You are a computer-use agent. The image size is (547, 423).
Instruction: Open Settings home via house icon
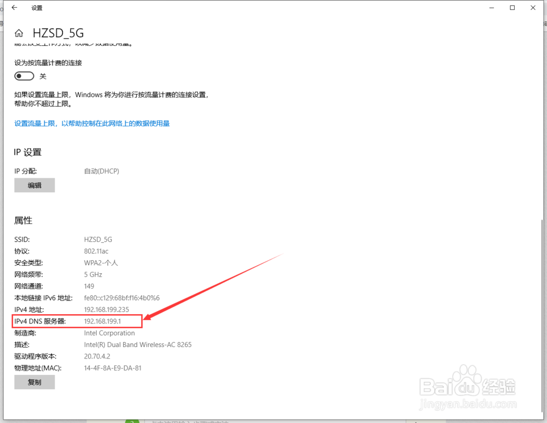coord(19,33)
